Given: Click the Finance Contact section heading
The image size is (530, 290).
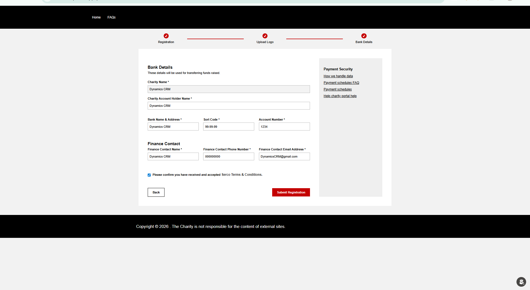Looking at the screenshot, I should point(164,144).
